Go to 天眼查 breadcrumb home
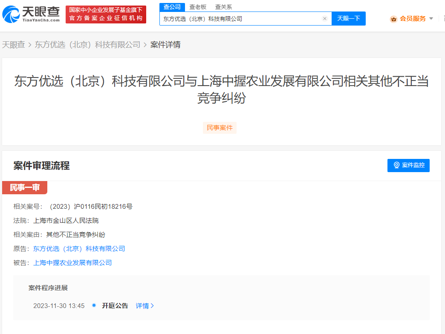 (x=14, y=45)
